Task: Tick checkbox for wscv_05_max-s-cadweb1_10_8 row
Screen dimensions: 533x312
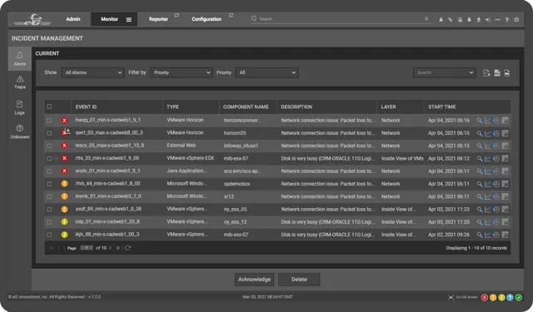Action: [49, 146]
